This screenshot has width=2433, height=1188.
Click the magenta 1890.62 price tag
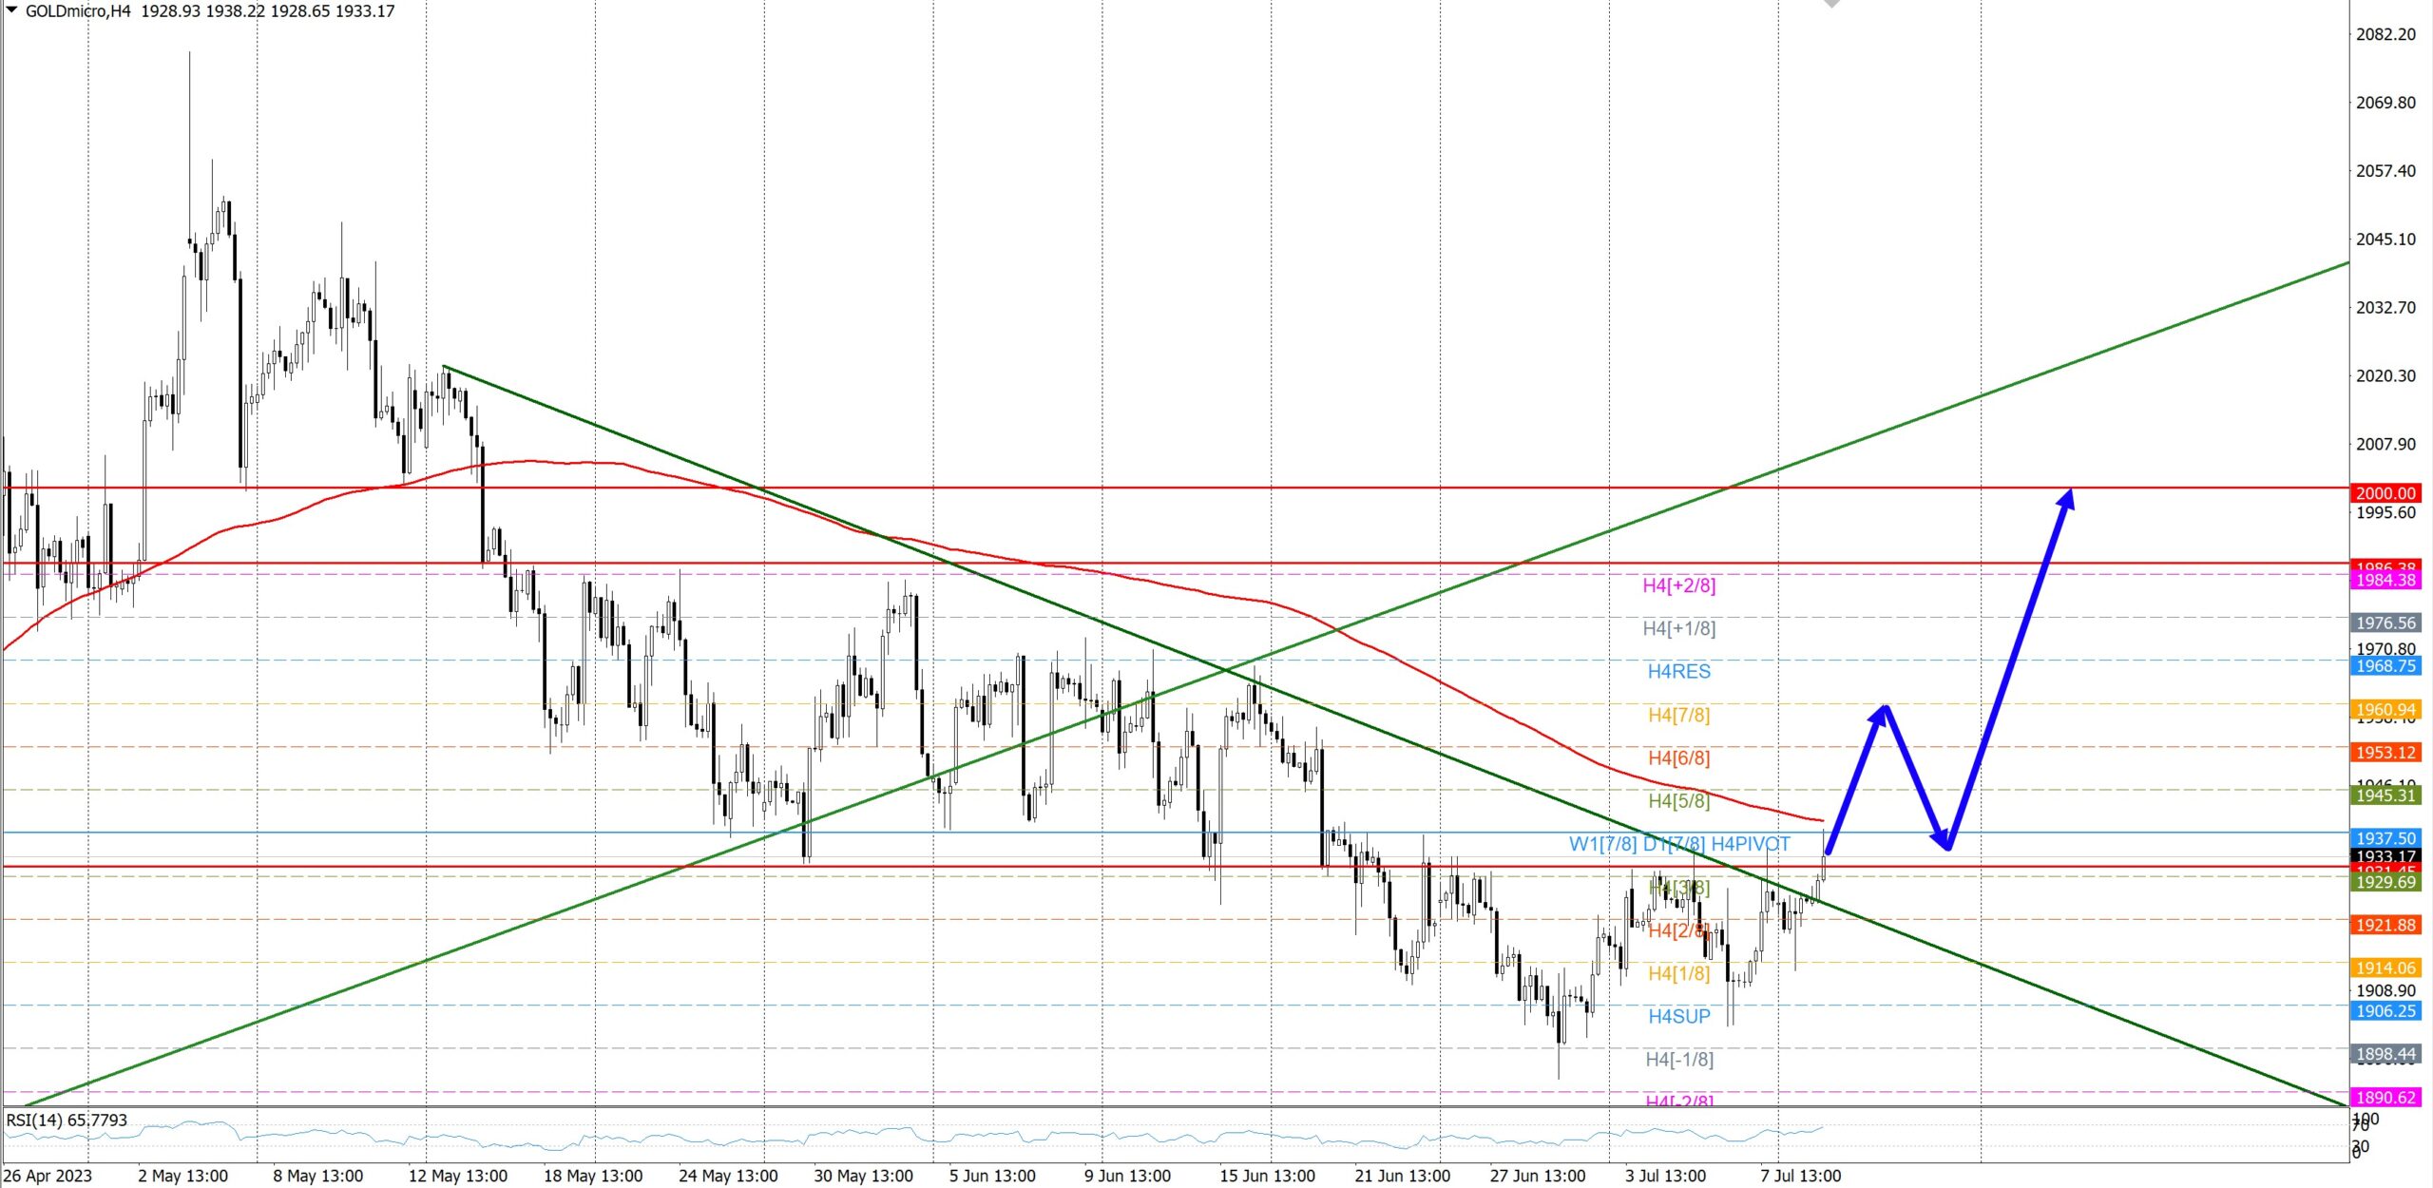[x=2385, y=1098]
